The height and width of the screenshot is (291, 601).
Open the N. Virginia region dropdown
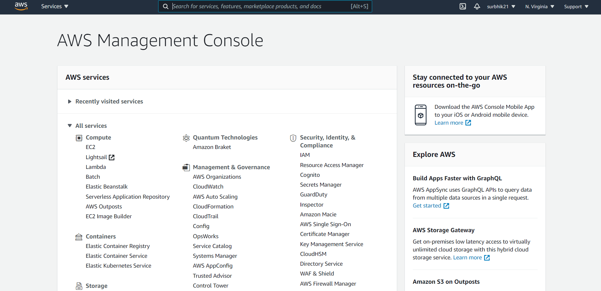pyautogui.click(x=539, y=6)
